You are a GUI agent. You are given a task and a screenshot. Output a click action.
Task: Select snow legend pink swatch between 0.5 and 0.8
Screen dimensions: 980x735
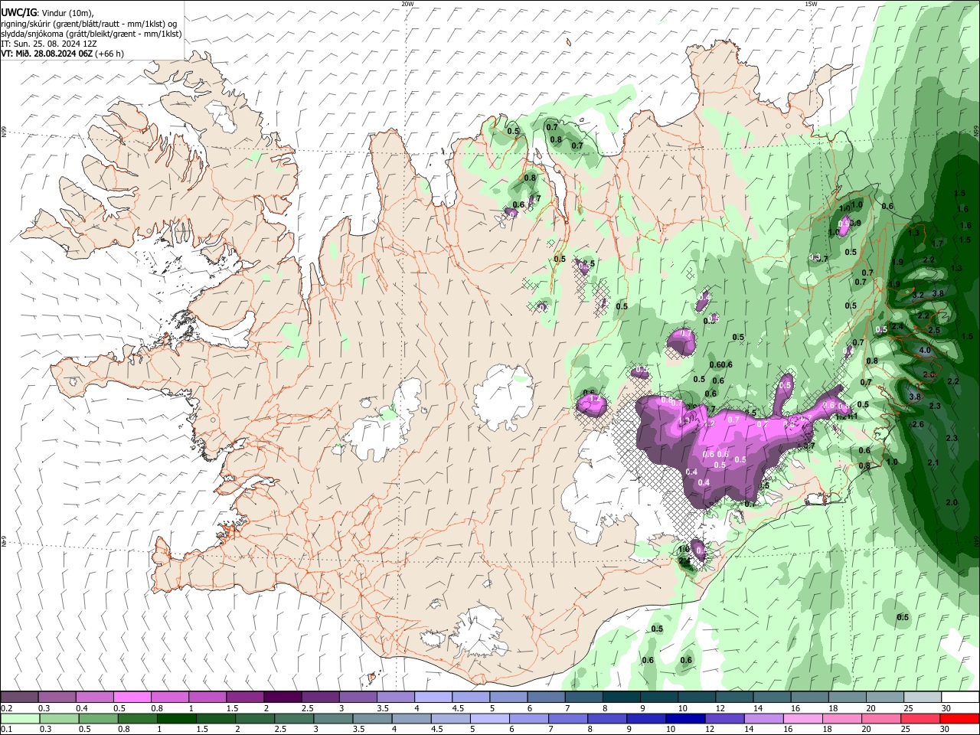click(132, 697)
